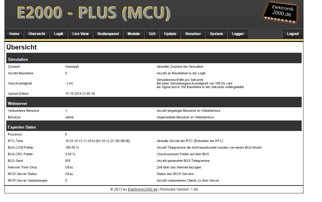The height and width of the screenshot is (202, 322).
Task: Open the Logger page
Action: pyautogui.click(x=238, y=34)
